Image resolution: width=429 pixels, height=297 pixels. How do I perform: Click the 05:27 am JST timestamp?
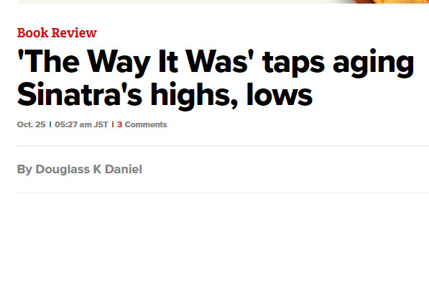[x=81, y=124]
